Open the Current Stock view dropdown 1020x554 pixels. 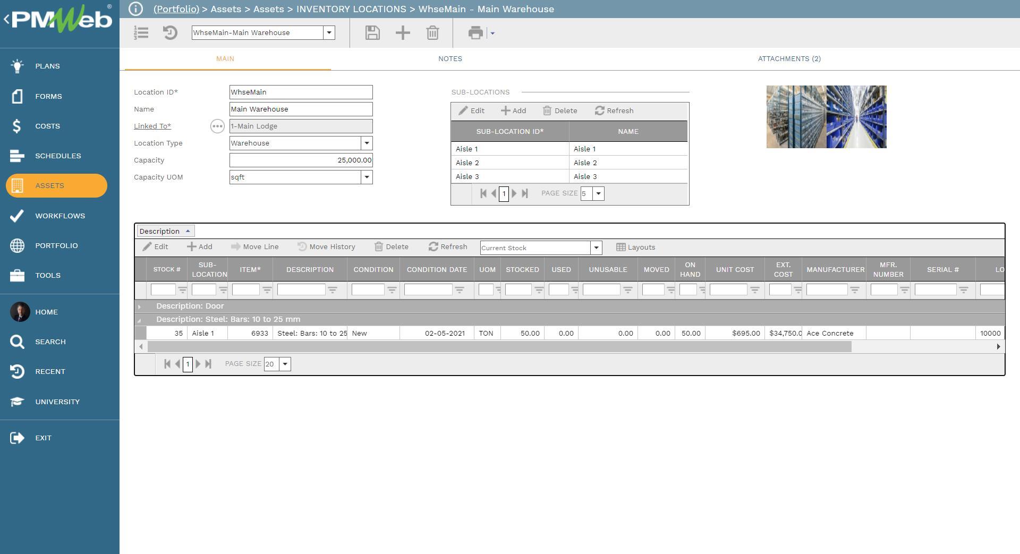click(596, 248)
